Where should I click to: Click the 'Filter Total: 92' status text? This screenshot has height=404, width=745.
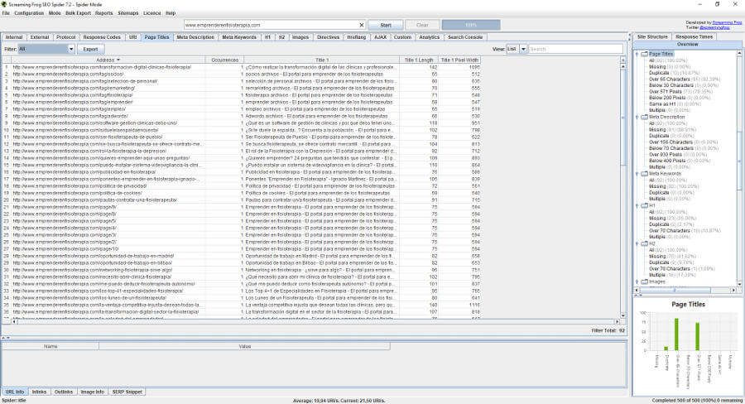click(608, 330)
